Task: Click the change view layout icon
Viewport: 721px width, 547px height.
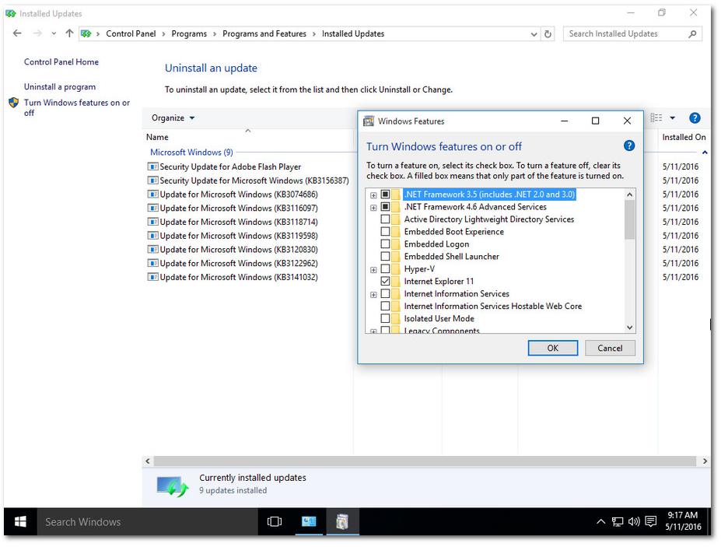Action: (656, 118)
